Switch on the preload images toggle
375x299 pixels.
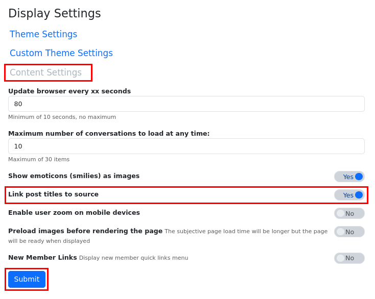click(x=349, y=232)
